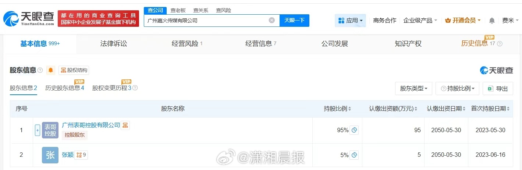Image resolution: width=522 pixels, height=170 pixels.
Task: Select the 查关系 search tab
Action: (200, 10)
